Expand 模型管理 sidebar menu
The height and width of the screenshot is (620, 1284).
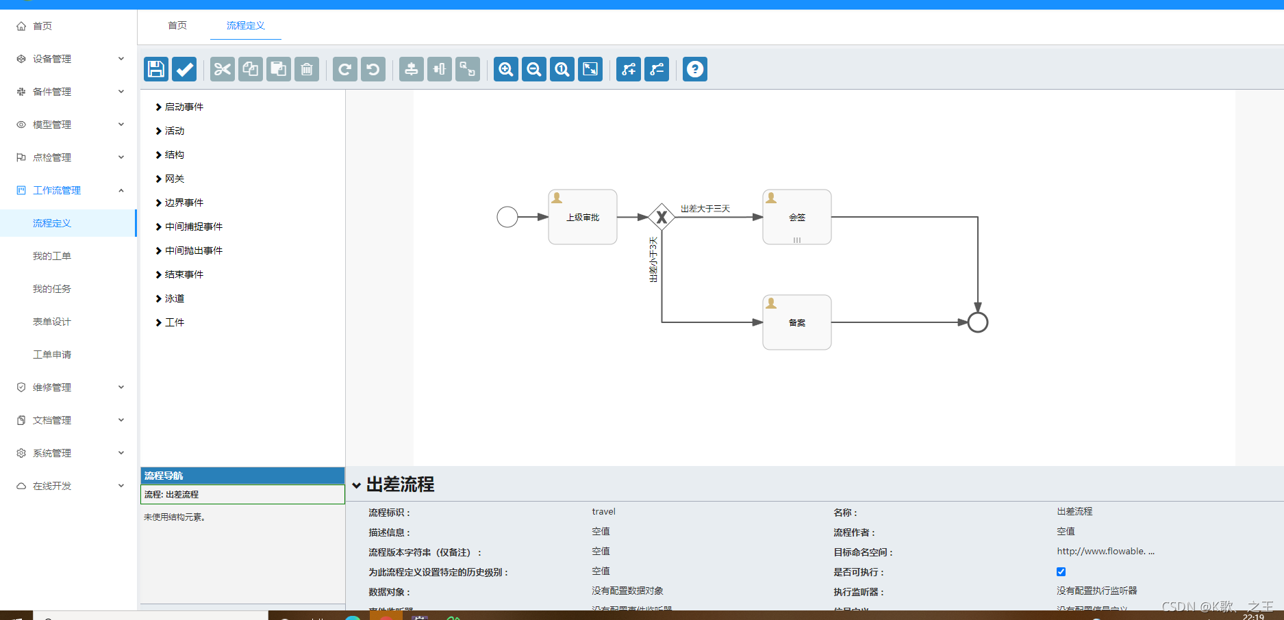click(x=68, y=125)
